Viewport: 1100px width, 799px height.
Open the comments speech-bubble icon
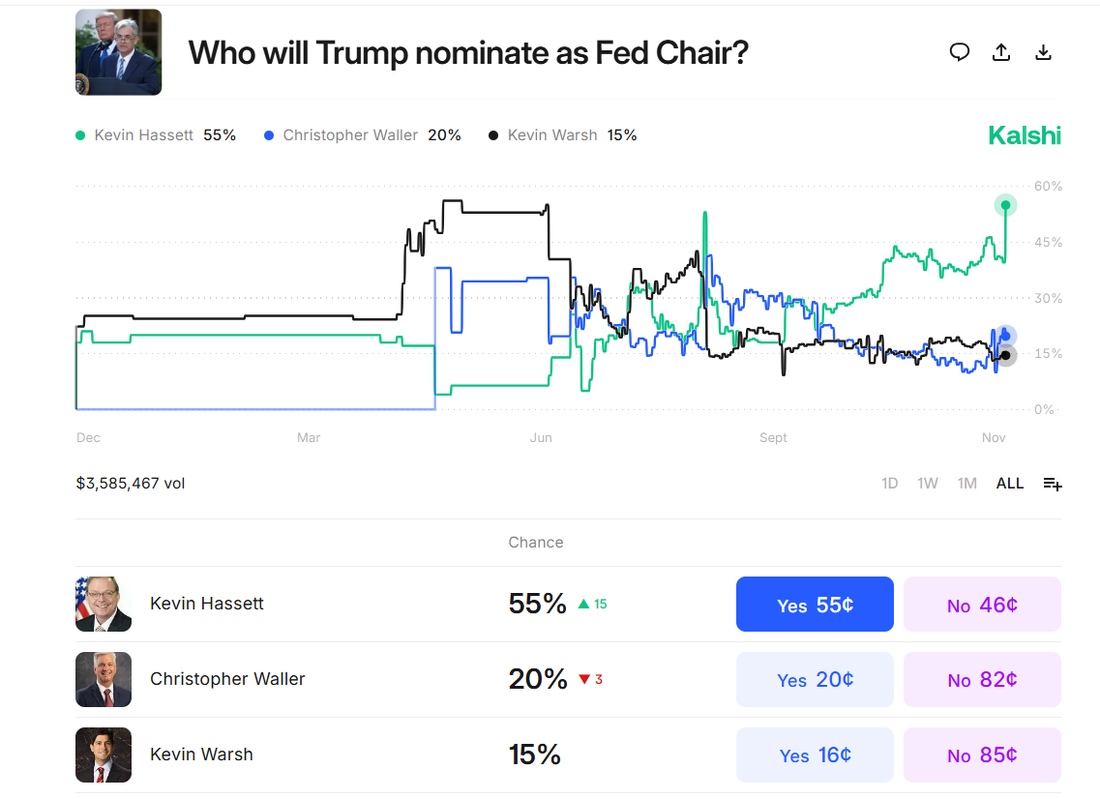(x=960, y=52)
